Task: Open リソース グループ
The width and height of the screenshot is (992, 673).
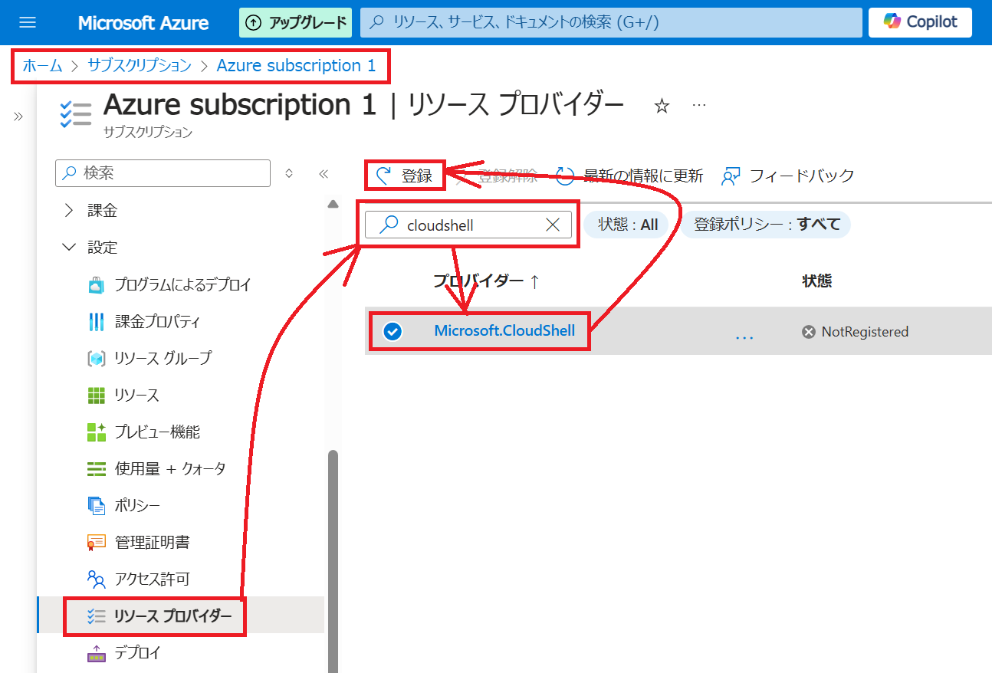Action: (x=163, y=358)
